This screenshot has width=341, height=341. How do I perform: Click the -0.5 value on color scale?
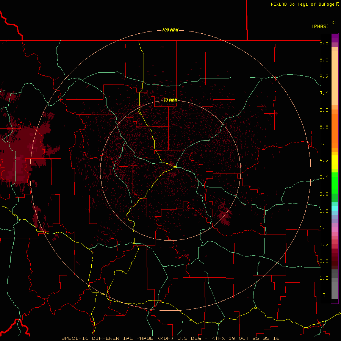click(x=322, y=261)
